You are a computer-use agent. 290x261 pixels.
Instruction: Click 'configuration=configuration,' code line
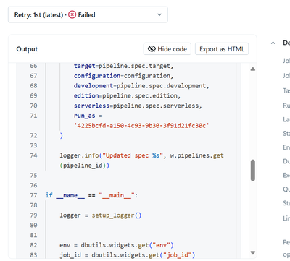tap(123, 76)
